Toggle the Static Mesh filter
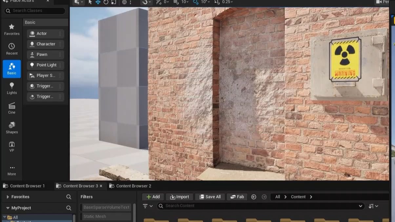The image size is (395, 222). click(106, 216)
